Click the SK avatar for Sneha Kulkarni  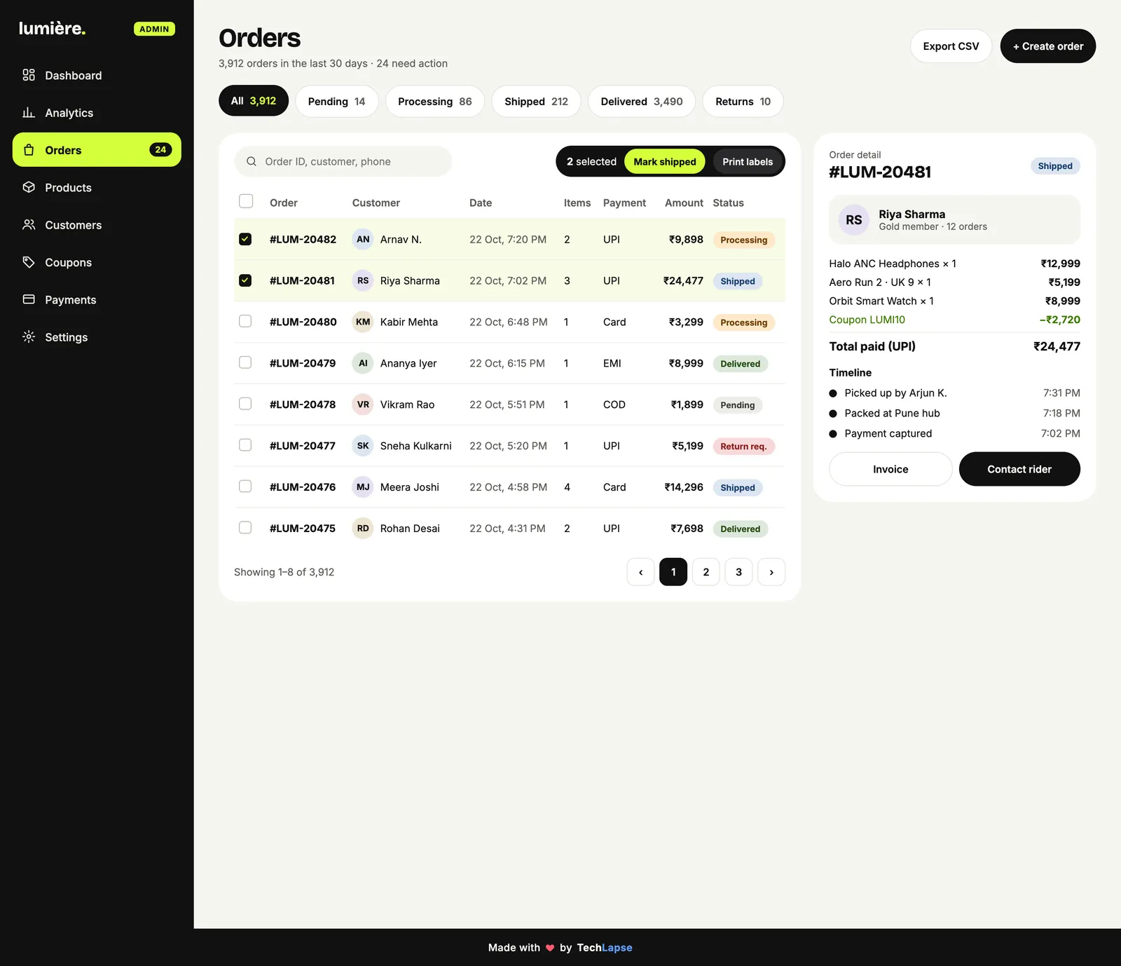[363, 446]
